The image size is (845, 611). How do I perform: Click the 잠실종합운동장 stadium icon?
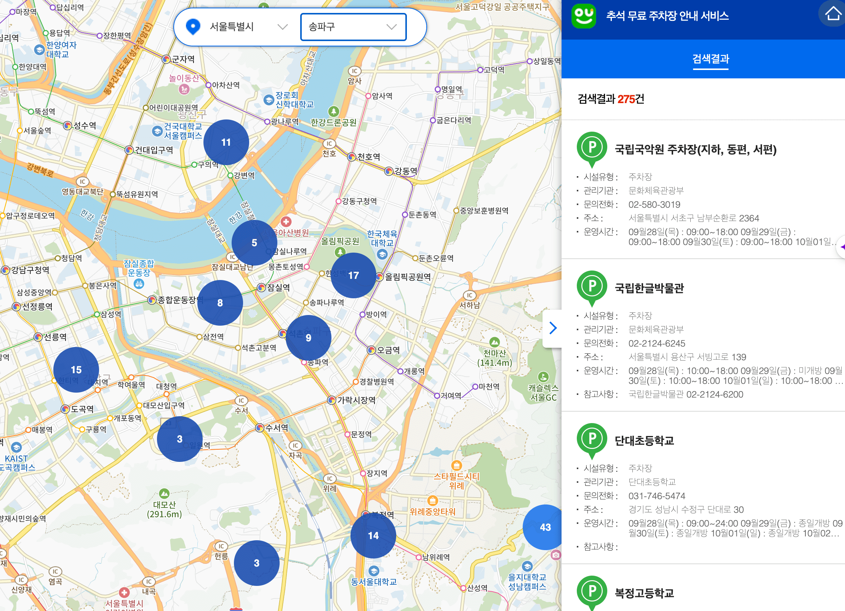point(139,284)
